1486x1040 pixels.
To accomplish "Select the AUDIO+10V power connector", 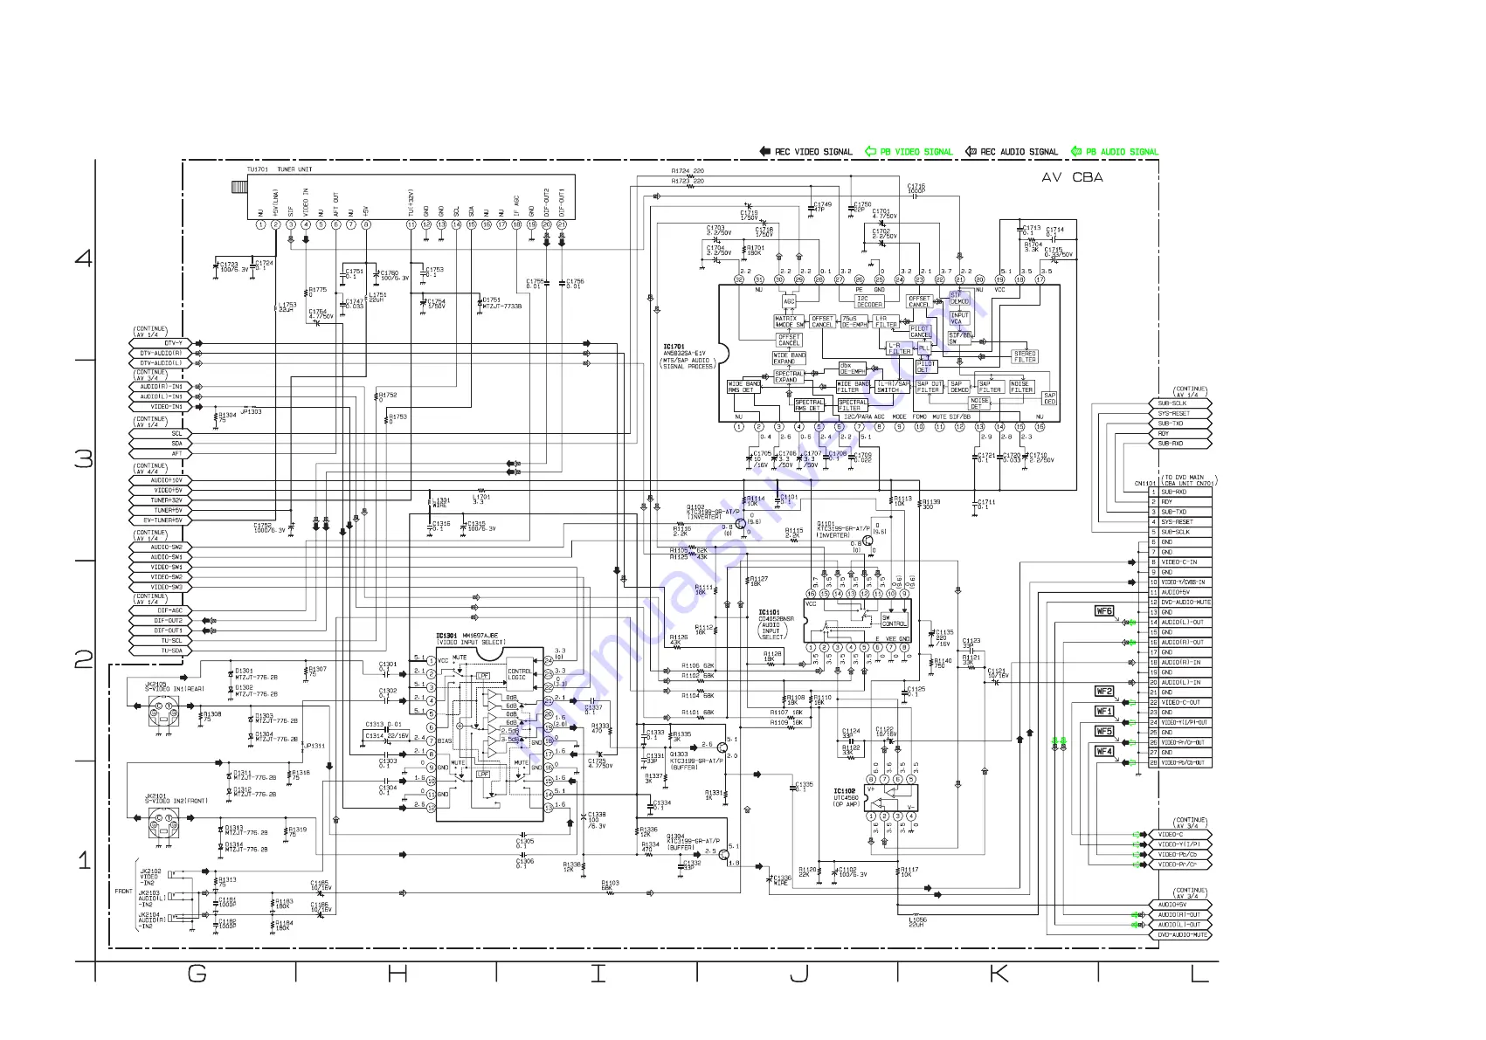I will [160, 480].
